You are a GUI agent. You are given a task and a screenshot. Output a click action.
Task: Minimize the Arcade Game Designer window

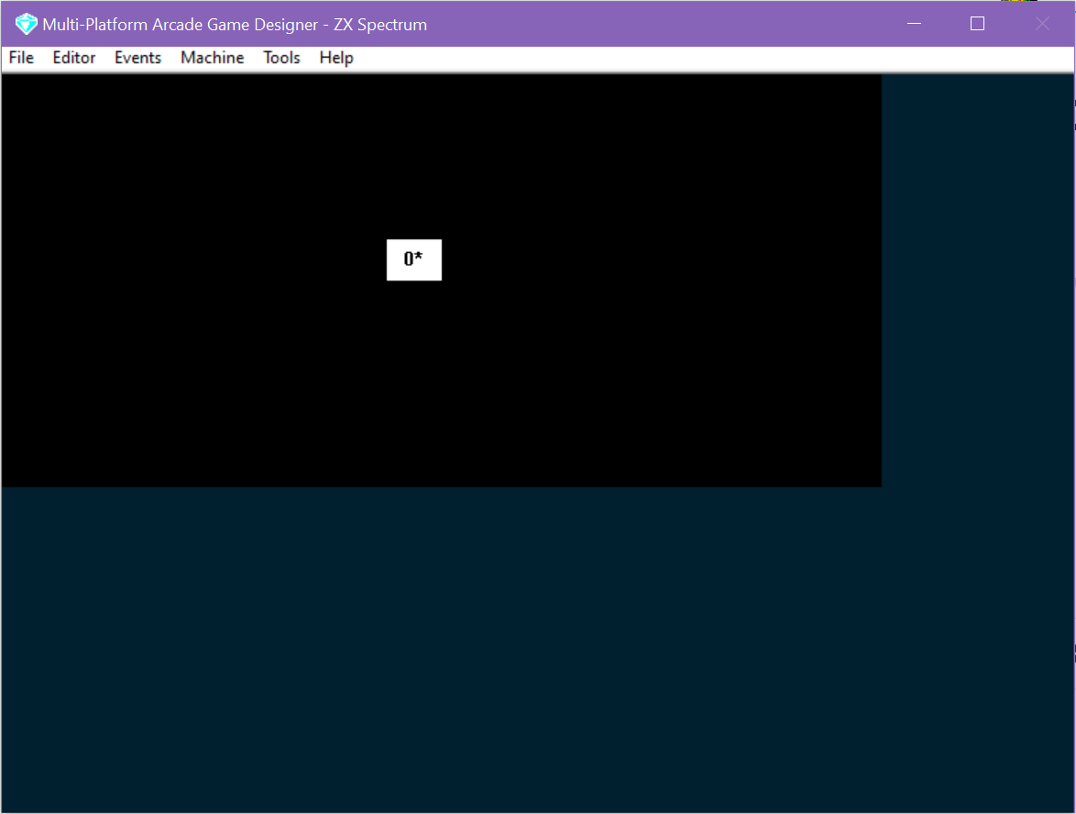click(914, 24)
